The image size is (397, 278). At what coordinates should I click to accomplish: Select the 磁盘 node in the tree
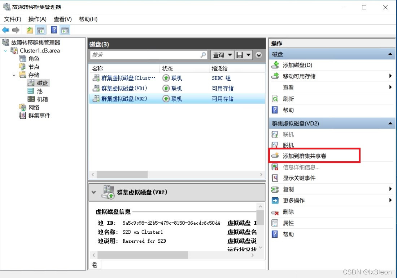[x=42, y=83]
